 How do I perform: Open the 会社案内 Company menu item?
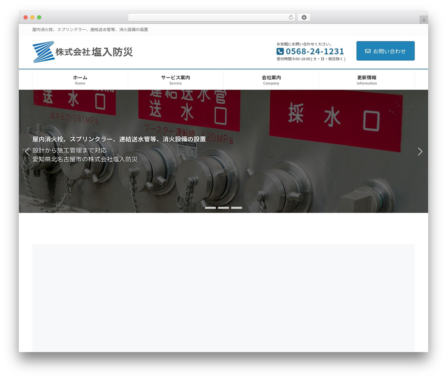point(271,80)
